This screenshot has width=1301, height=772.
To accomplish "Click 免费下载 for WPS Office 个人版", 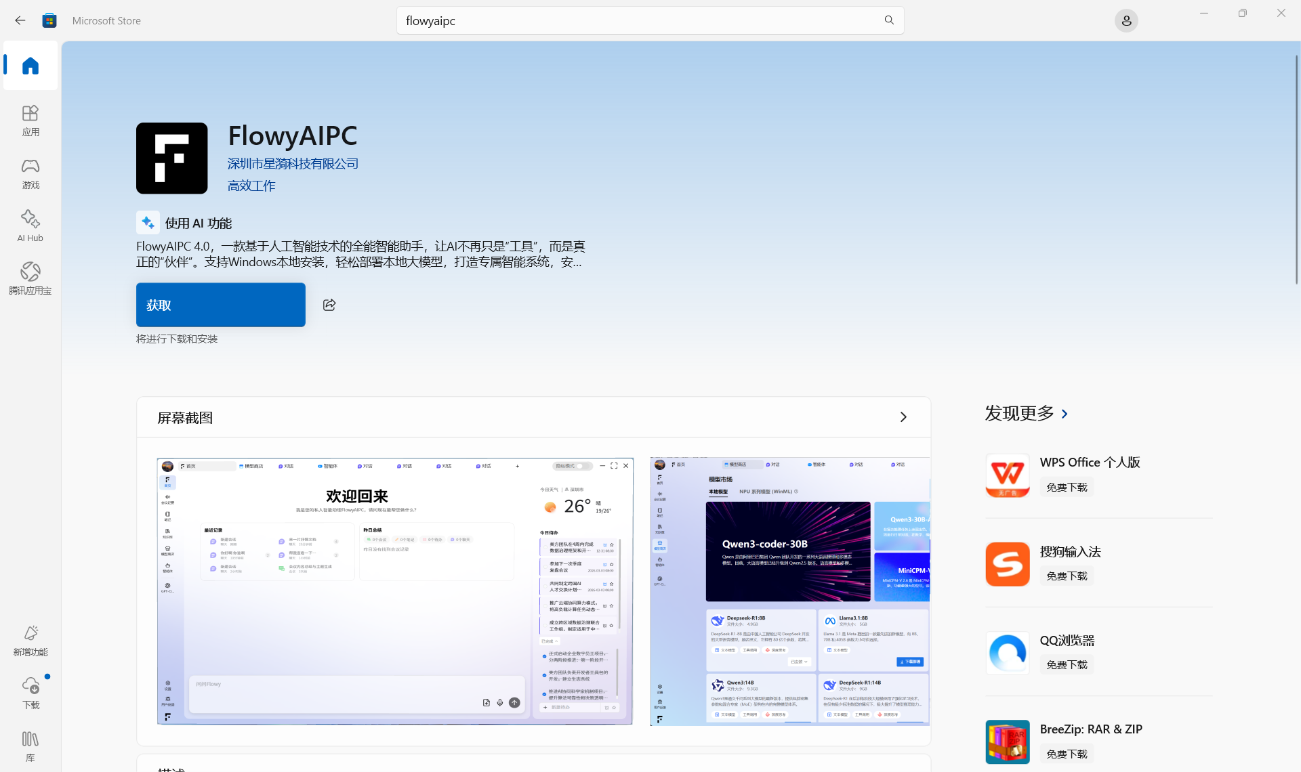I will (1067, 487).
